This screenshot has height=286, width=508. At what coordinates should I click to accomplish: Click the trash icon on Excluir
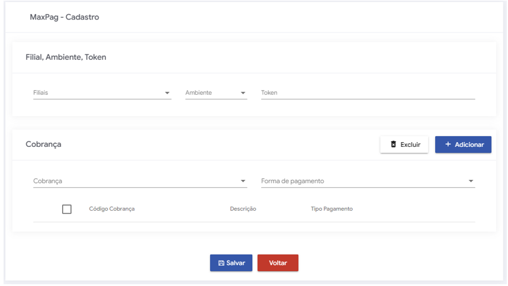pyautogui.click(x=393, y=144)
